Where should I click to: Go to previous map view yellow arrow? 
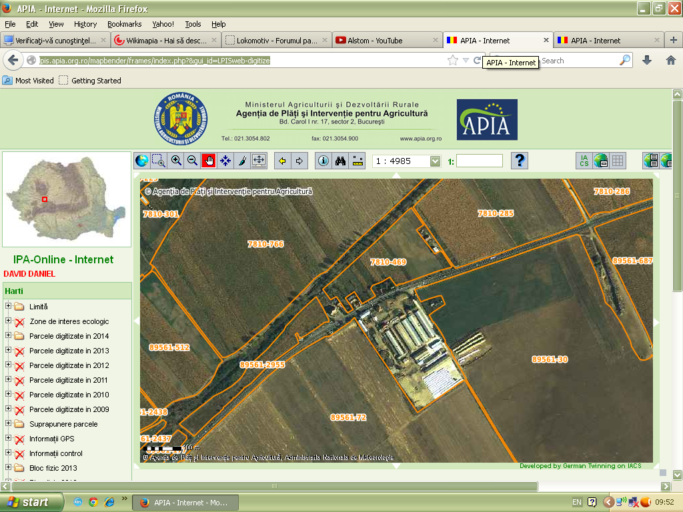tap(282, 161)
